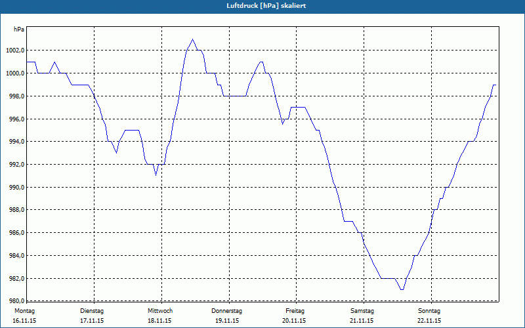Click the 982,0 axis value

point(16,278)
